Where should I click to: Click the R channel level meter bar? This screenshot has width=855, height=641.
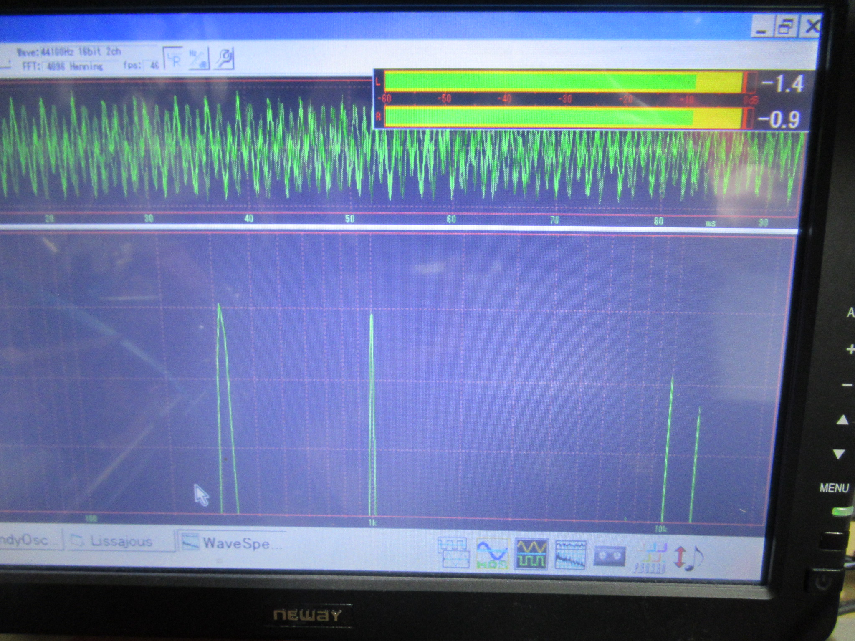pyautogui.click(x=564, y=117)
